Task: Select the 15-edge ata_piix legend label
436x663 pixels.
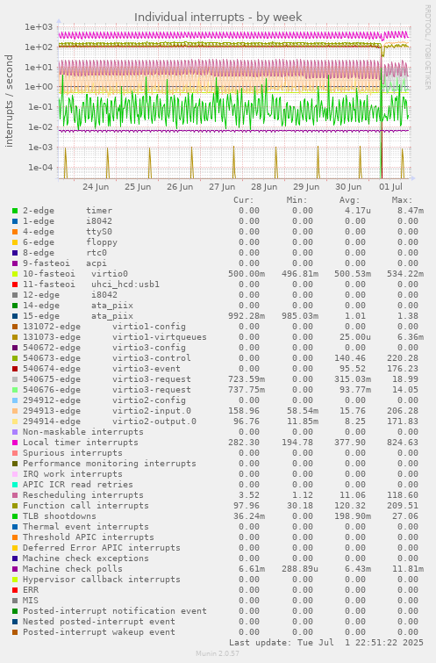Action: pyautogui.click(x=78, y=316)
